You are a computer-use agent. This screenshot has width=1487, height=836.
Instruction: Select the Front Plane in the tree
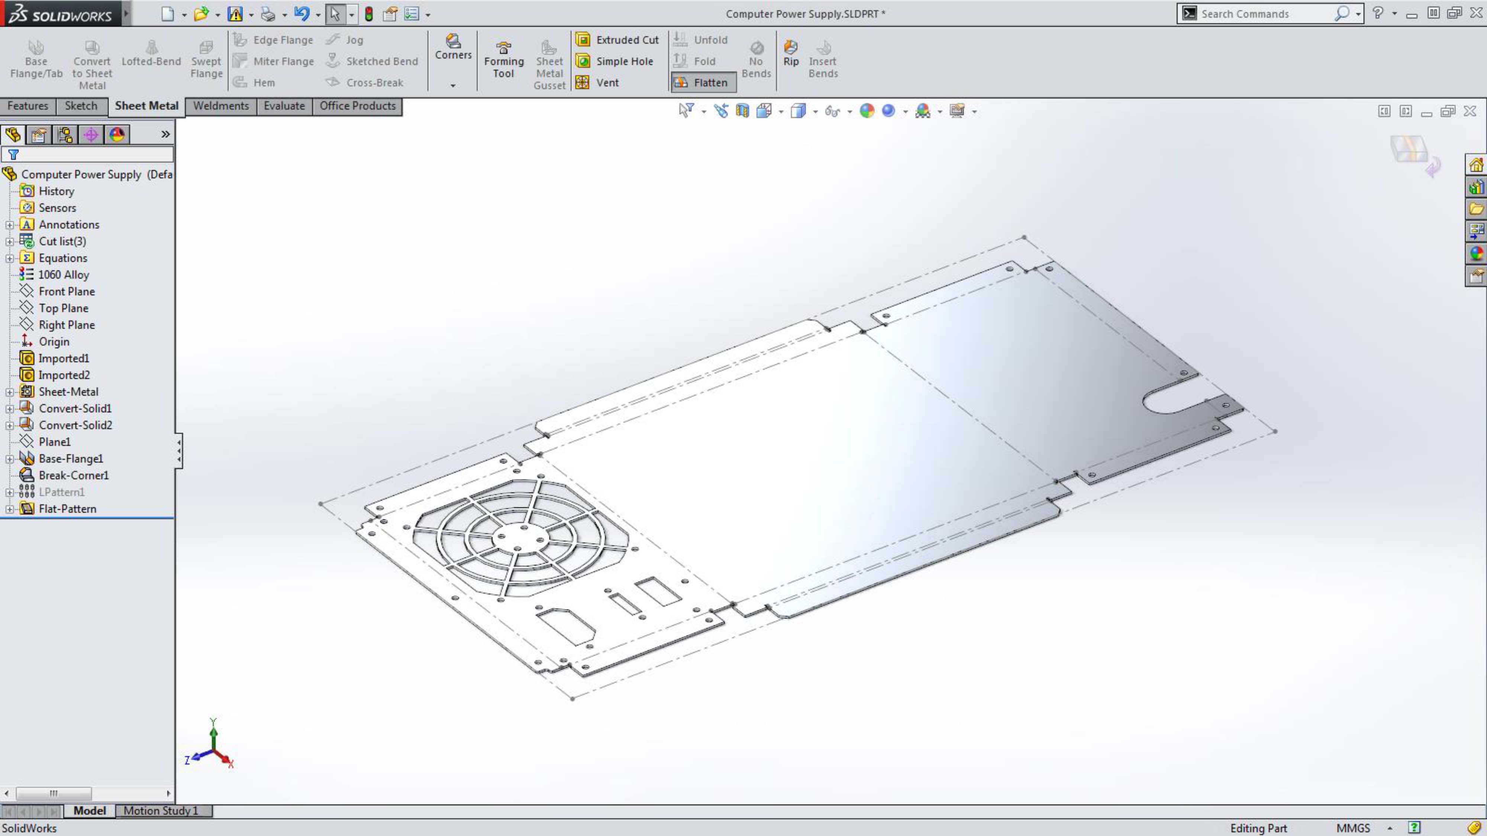pyautogui.click(x=67, y=292)
